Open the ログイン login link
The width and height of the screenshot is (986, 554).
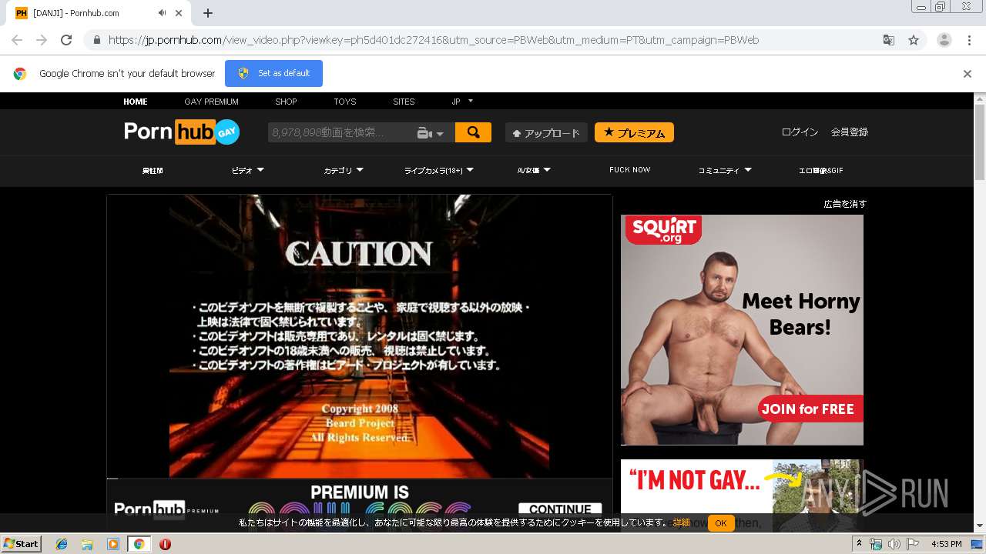click(800, 132)
